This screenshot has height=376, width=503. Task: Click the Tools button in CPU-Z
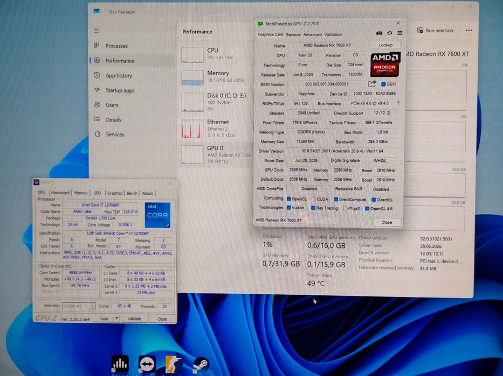point(104,319)
